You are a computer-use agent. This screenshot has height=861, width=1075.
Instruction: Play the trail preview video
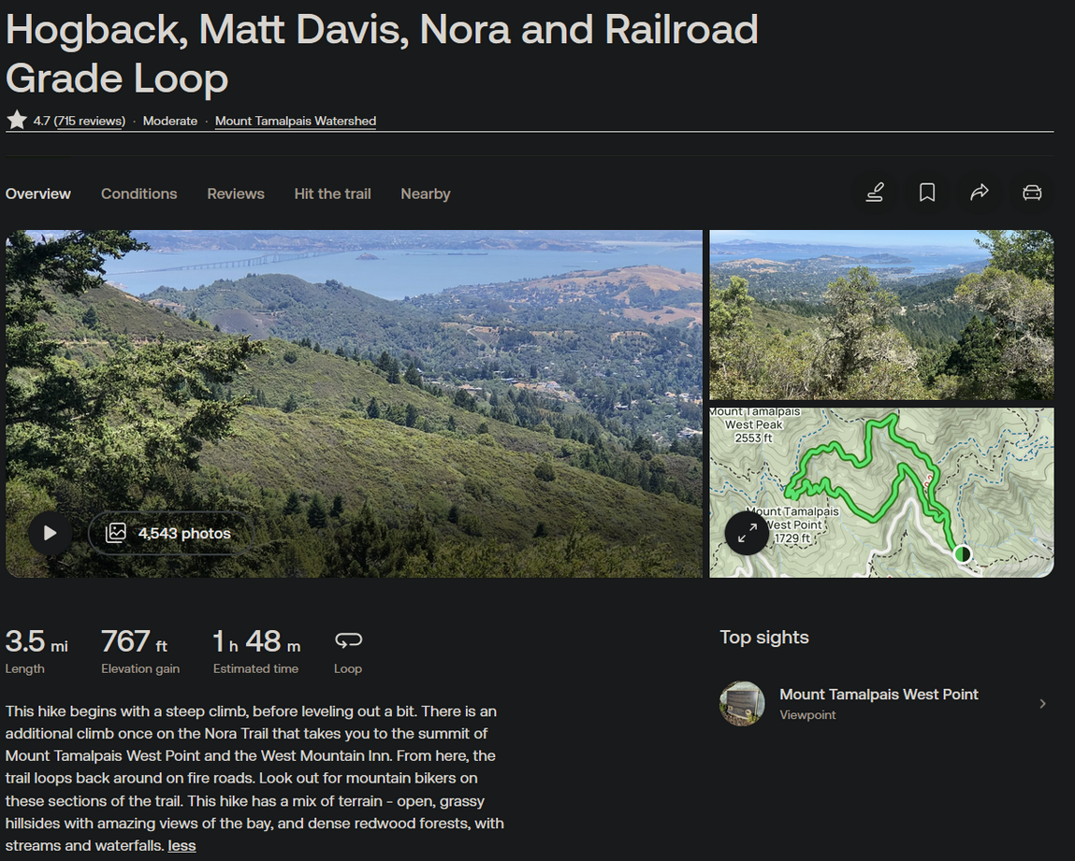click(x=50, y=534)
